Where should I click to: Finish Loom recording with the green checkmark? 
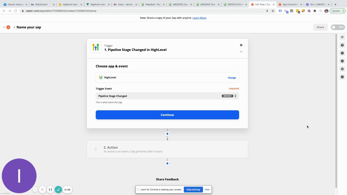click(58, 190)
